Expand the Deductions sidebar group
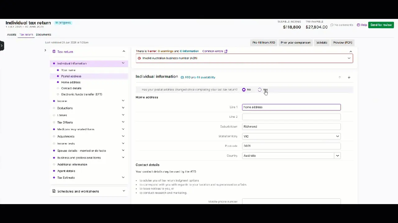Viewport: 398px width, 223px height. click(x=123, y=108)
